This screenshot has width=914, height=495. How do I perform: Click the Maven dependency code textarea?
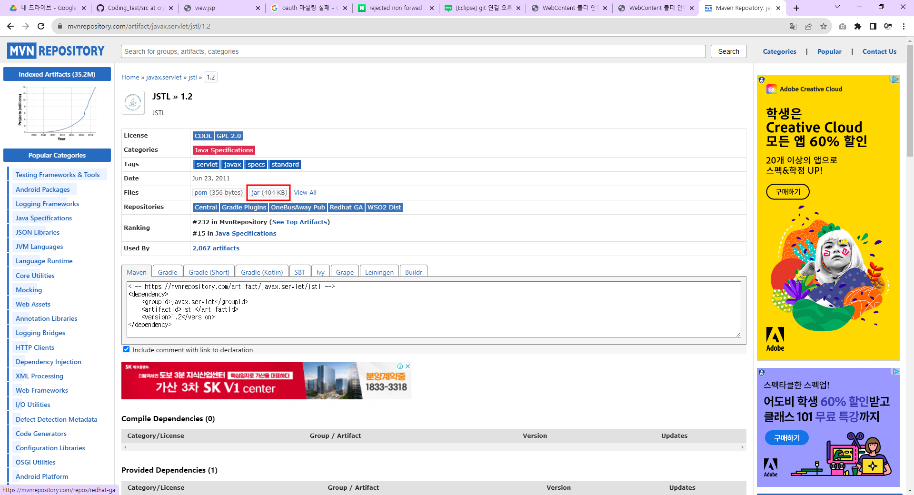434,309
